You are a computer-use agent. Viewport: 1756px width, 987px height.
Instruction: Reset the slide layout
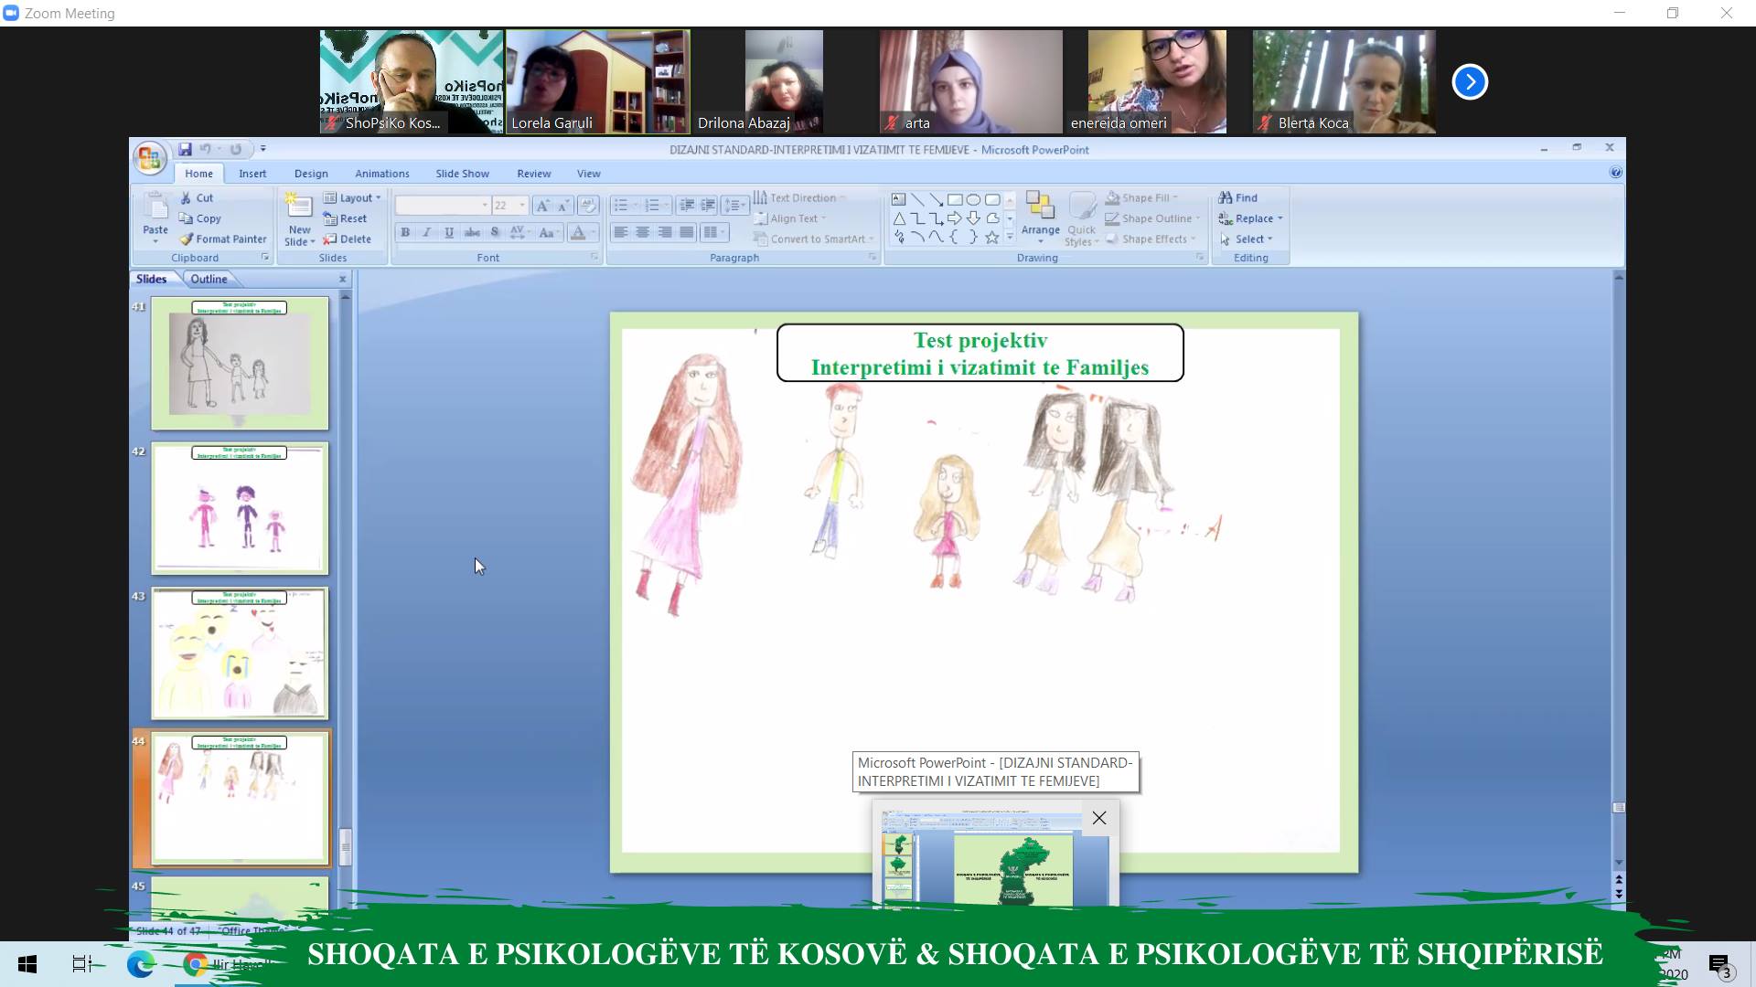345,218
